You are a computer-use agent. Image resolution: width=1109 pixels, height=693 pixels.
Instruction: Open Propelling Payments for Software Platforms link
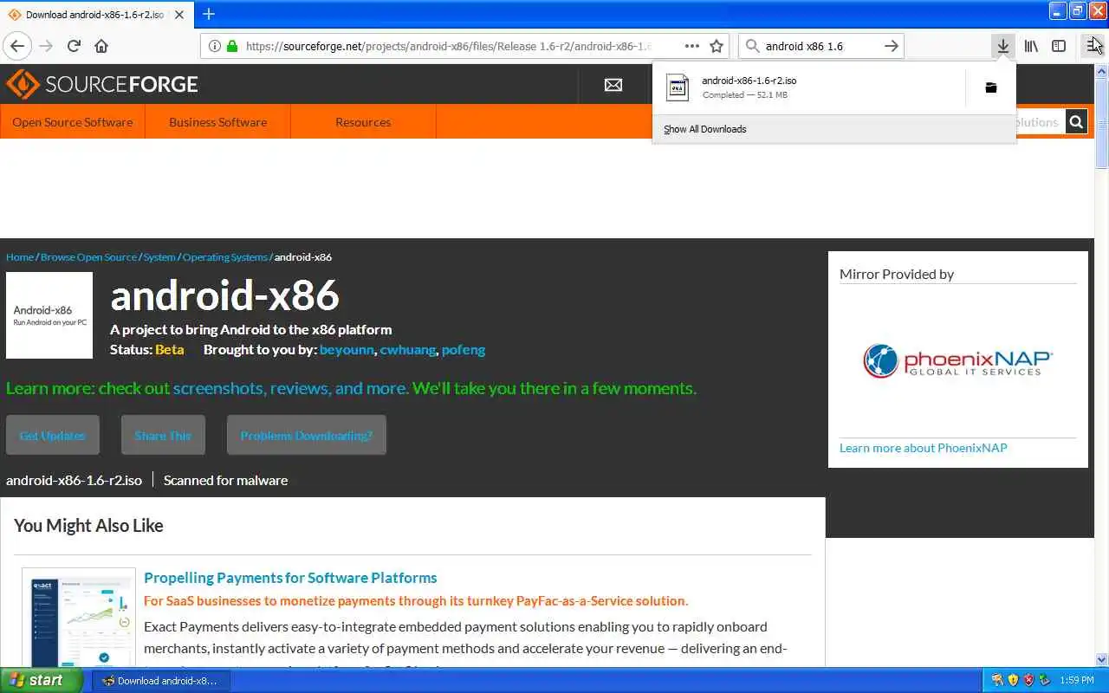tap(290, 578)
